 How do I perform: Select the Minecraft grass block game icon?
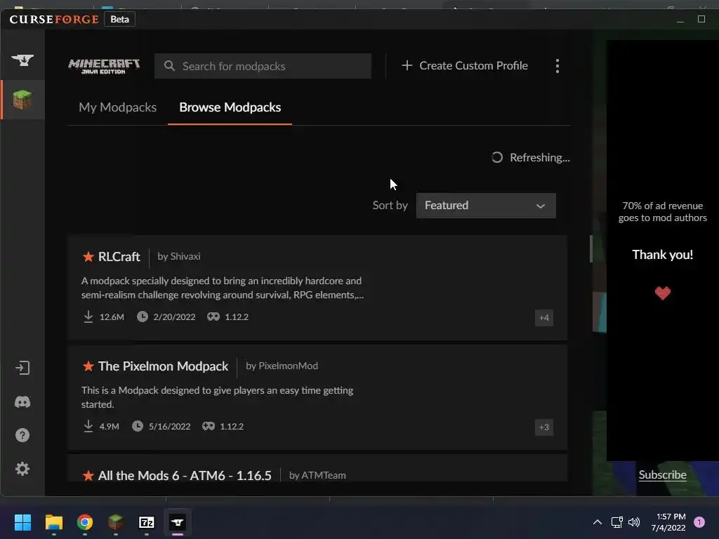coord(22,100)
